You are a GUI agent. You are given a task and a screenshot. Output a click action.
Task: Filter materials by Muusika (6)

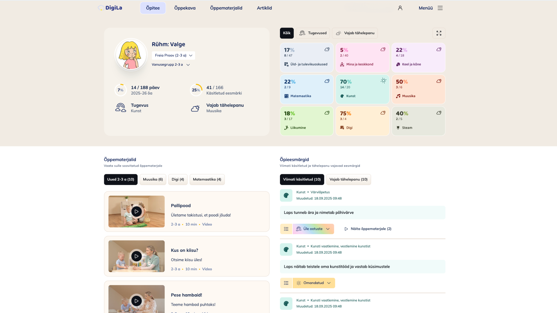[x=153, y=179]
